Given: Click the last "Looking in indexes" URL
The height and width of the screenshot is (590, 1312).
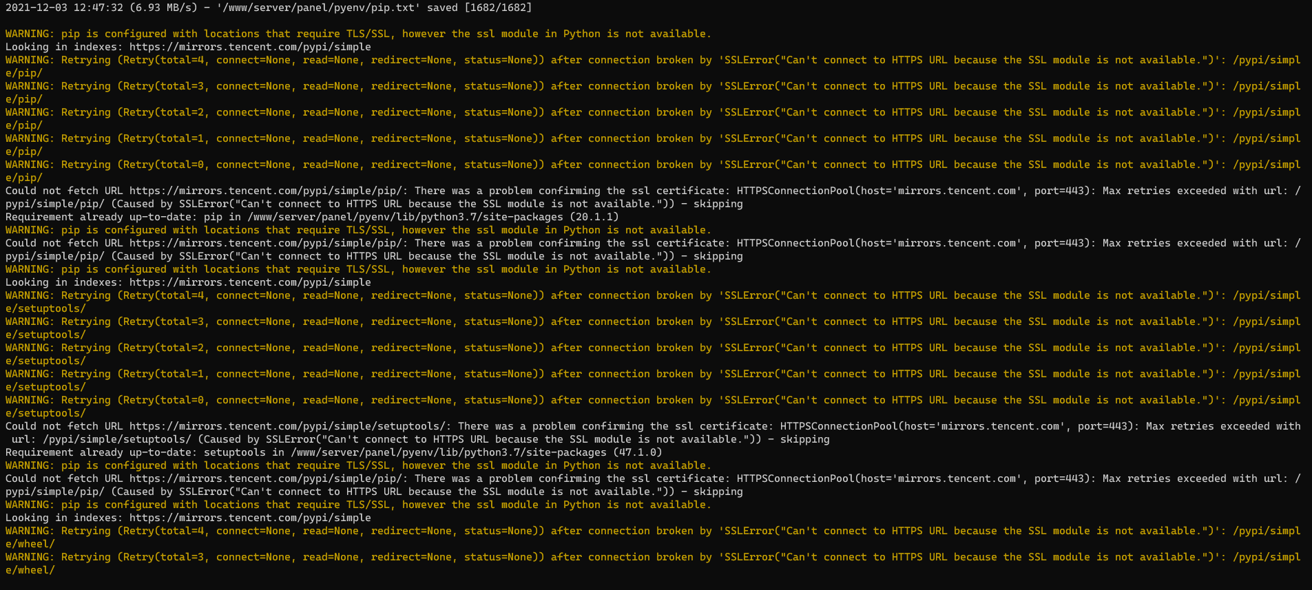Looking at the screenshot, I should [250, 518].
